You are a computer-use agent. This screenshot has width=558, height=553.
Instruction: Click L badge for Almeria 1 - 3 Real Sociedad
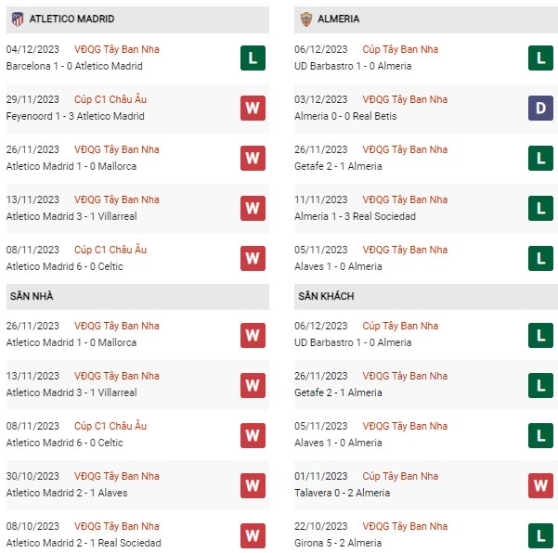pyautogui.click(x=540, y=209)
